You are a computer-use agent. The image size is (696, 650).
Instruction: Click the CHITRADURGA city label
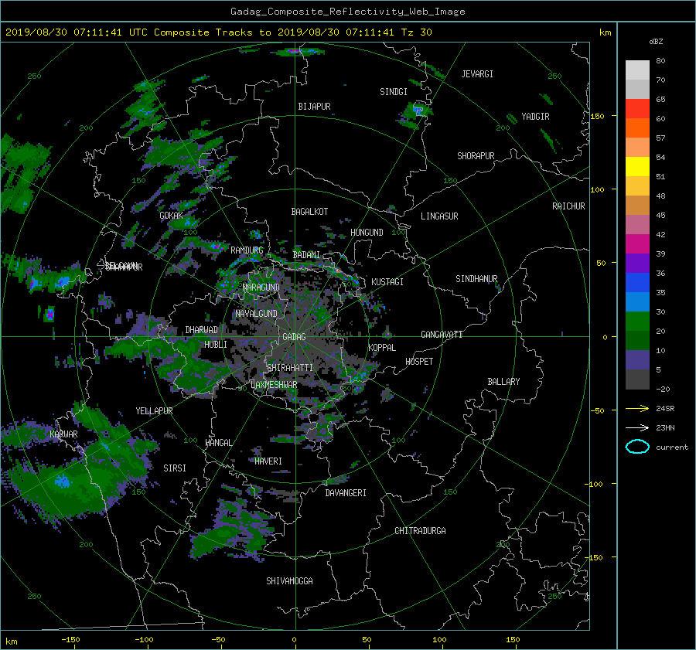pyautogui.click(x=420, y=531)
